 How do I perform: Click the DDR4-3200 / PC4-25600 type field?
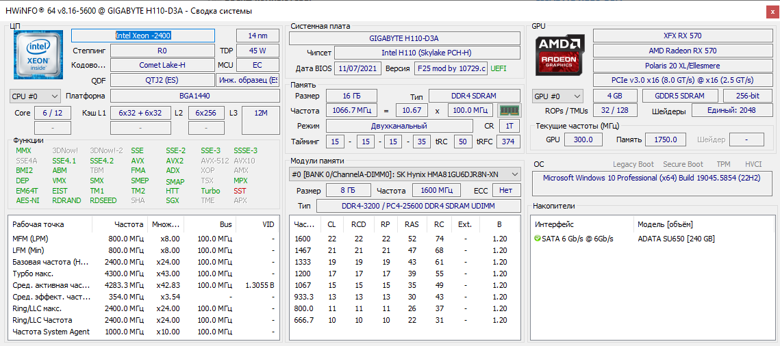tap(418, 206)
